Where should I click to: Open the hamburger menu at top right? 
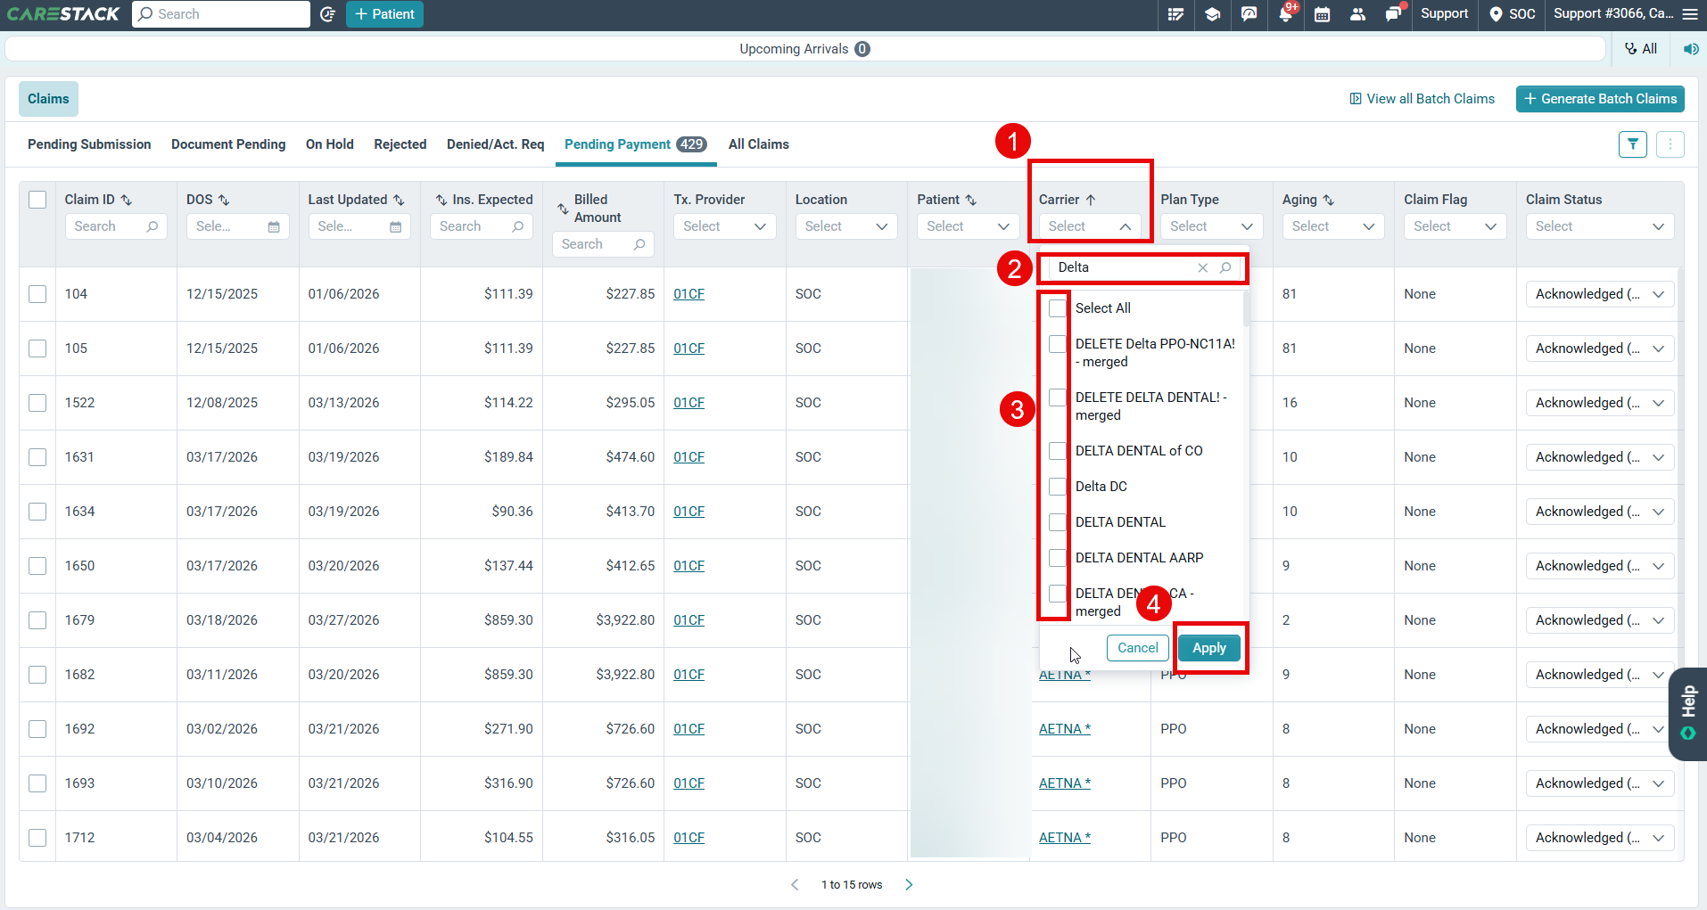click(1690, 14)
